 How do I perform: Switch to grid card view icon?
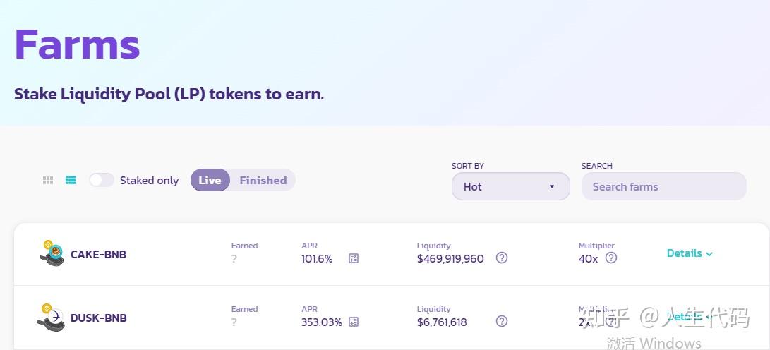coord(47,180)
